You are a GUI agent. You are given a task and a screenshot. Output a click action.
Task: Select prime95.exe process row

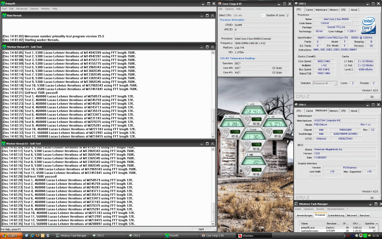point(338,227)
